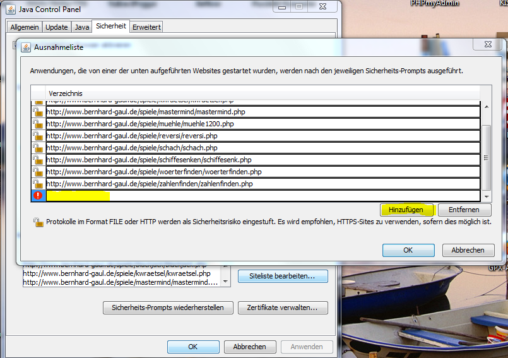Open the Update tab
The image size is (508, 358).
57,27
